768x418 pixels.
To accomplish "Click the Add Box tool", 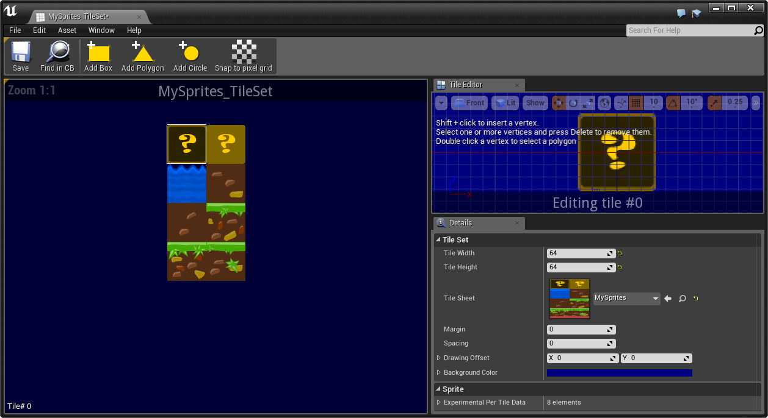I will point(98,57).
